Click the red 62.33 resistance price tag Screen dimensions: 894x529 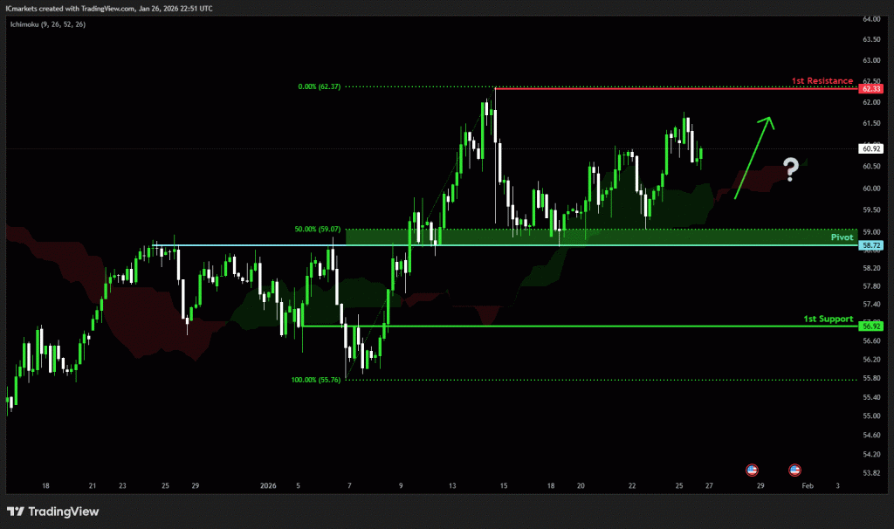coord(870,89)
